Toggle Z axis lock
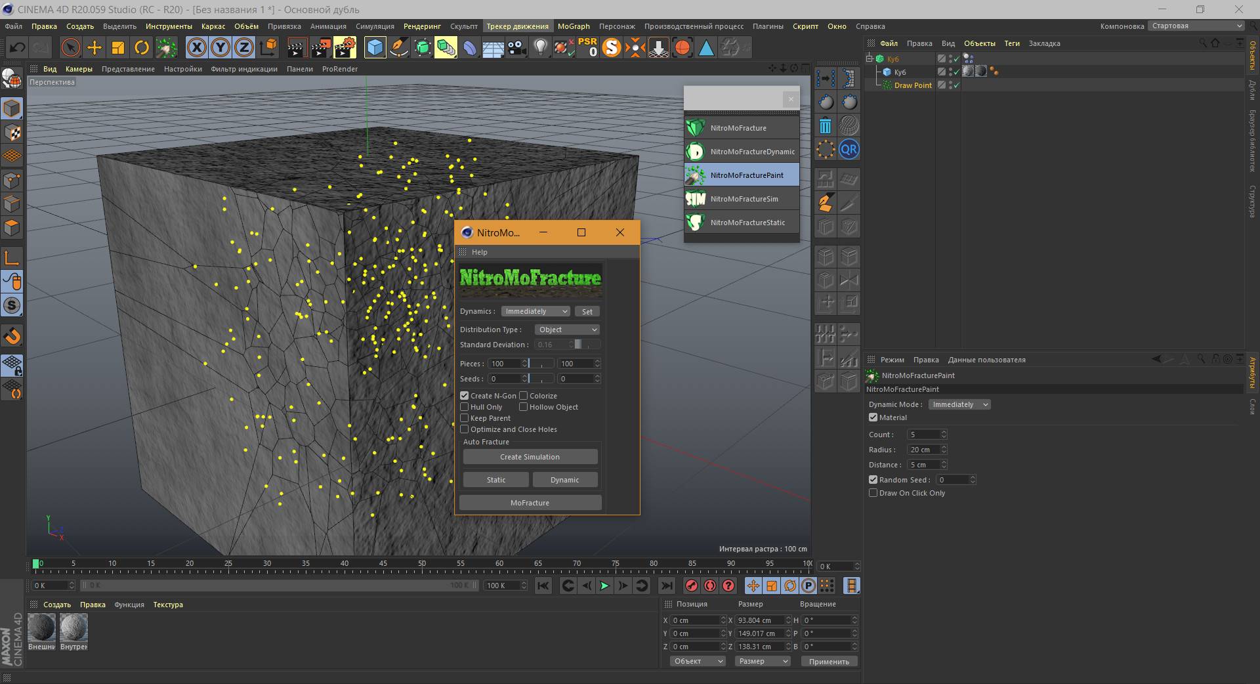 tap(244, 47)
